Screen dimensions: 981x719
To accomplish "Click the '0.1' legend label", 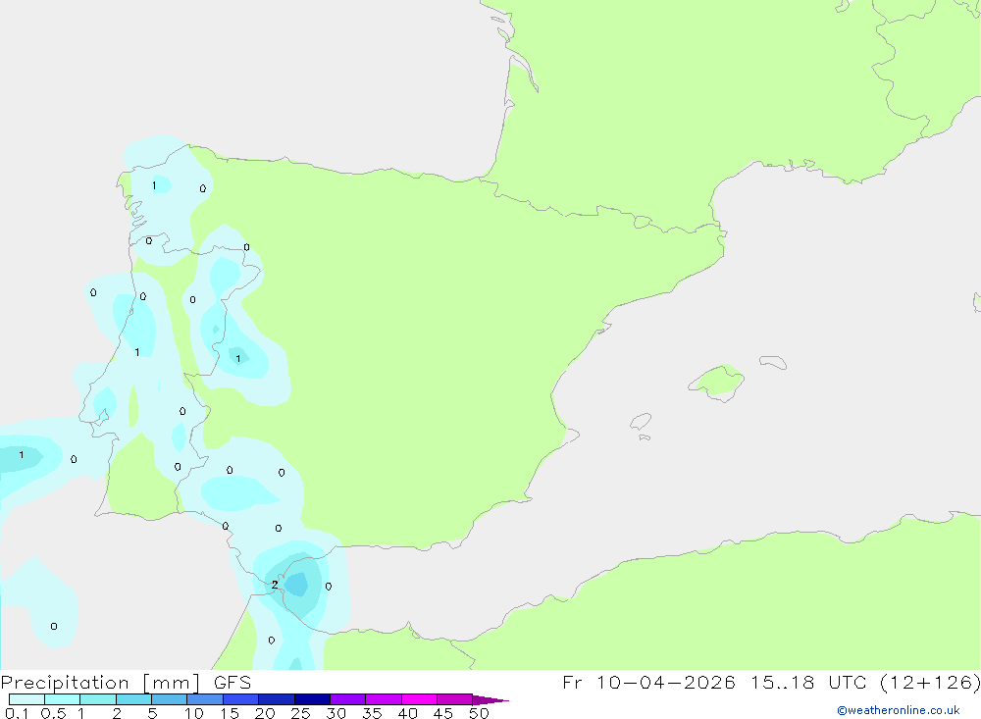I will pos(17,713).
